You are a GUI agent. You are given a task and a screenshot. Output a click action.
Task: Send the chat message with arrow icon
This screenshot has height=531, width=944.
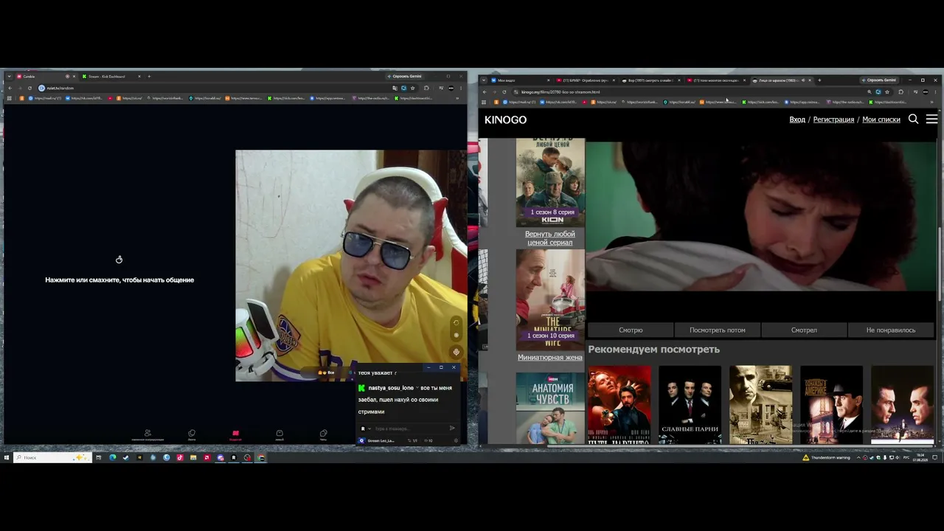pos(452,428)
